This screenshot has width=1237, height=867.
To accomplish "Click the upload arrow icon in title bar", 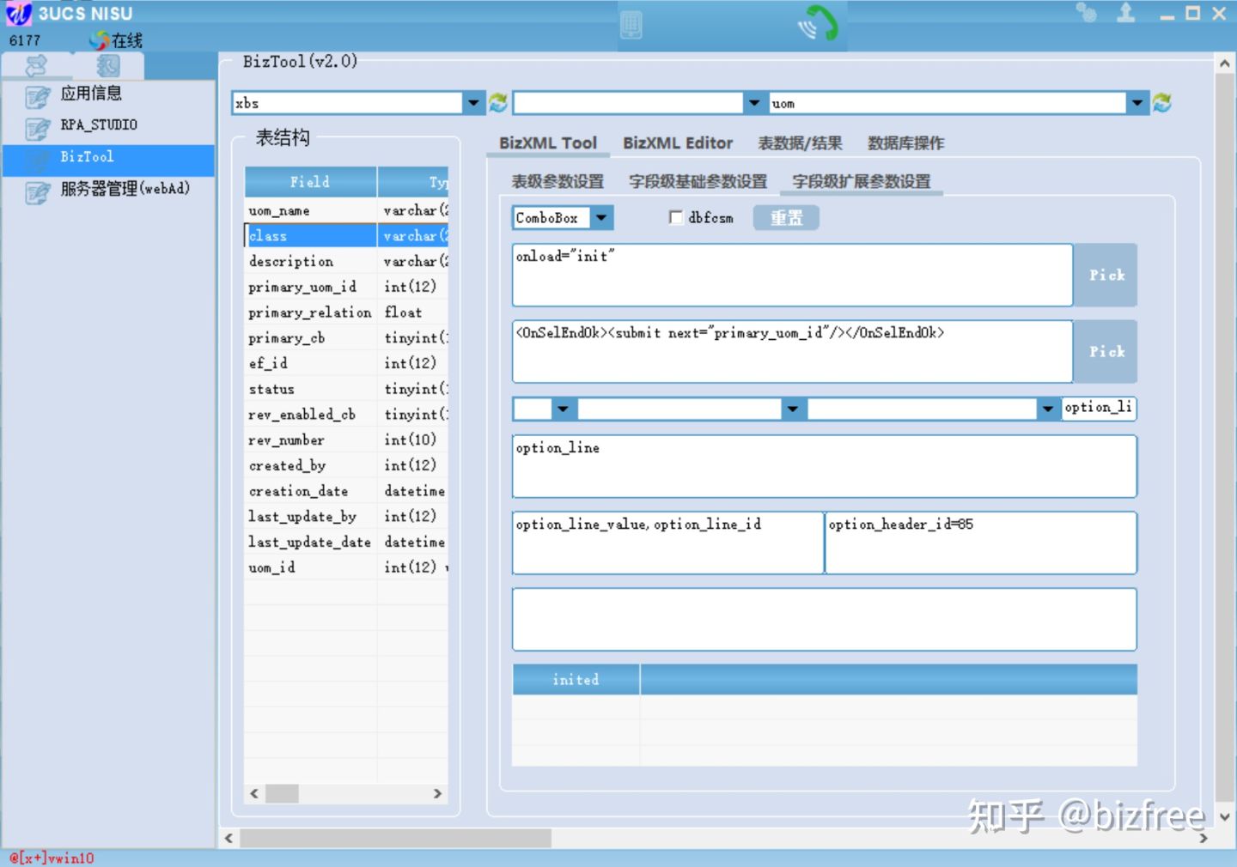I will coord(1125,13).
